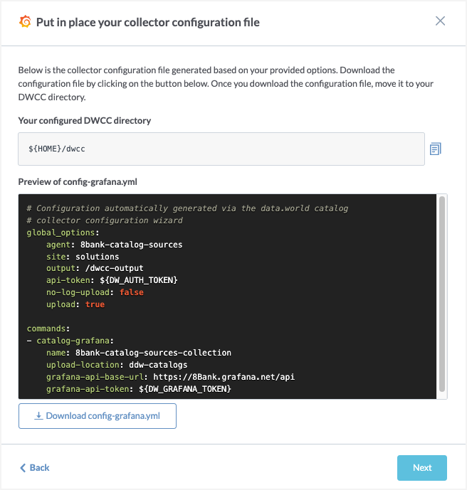Viewport: 467px width, 490px height.
Task: Click the 'catalog-grafana:' line
Action: (x=70, y=341)
